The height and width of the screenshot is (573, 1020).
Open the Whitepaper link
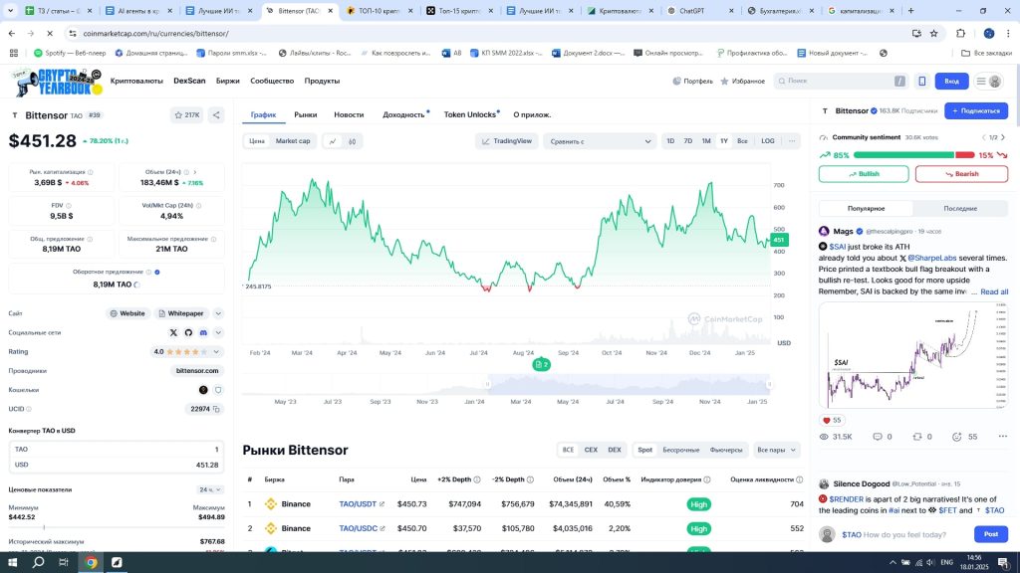click(x=181, y=313)
